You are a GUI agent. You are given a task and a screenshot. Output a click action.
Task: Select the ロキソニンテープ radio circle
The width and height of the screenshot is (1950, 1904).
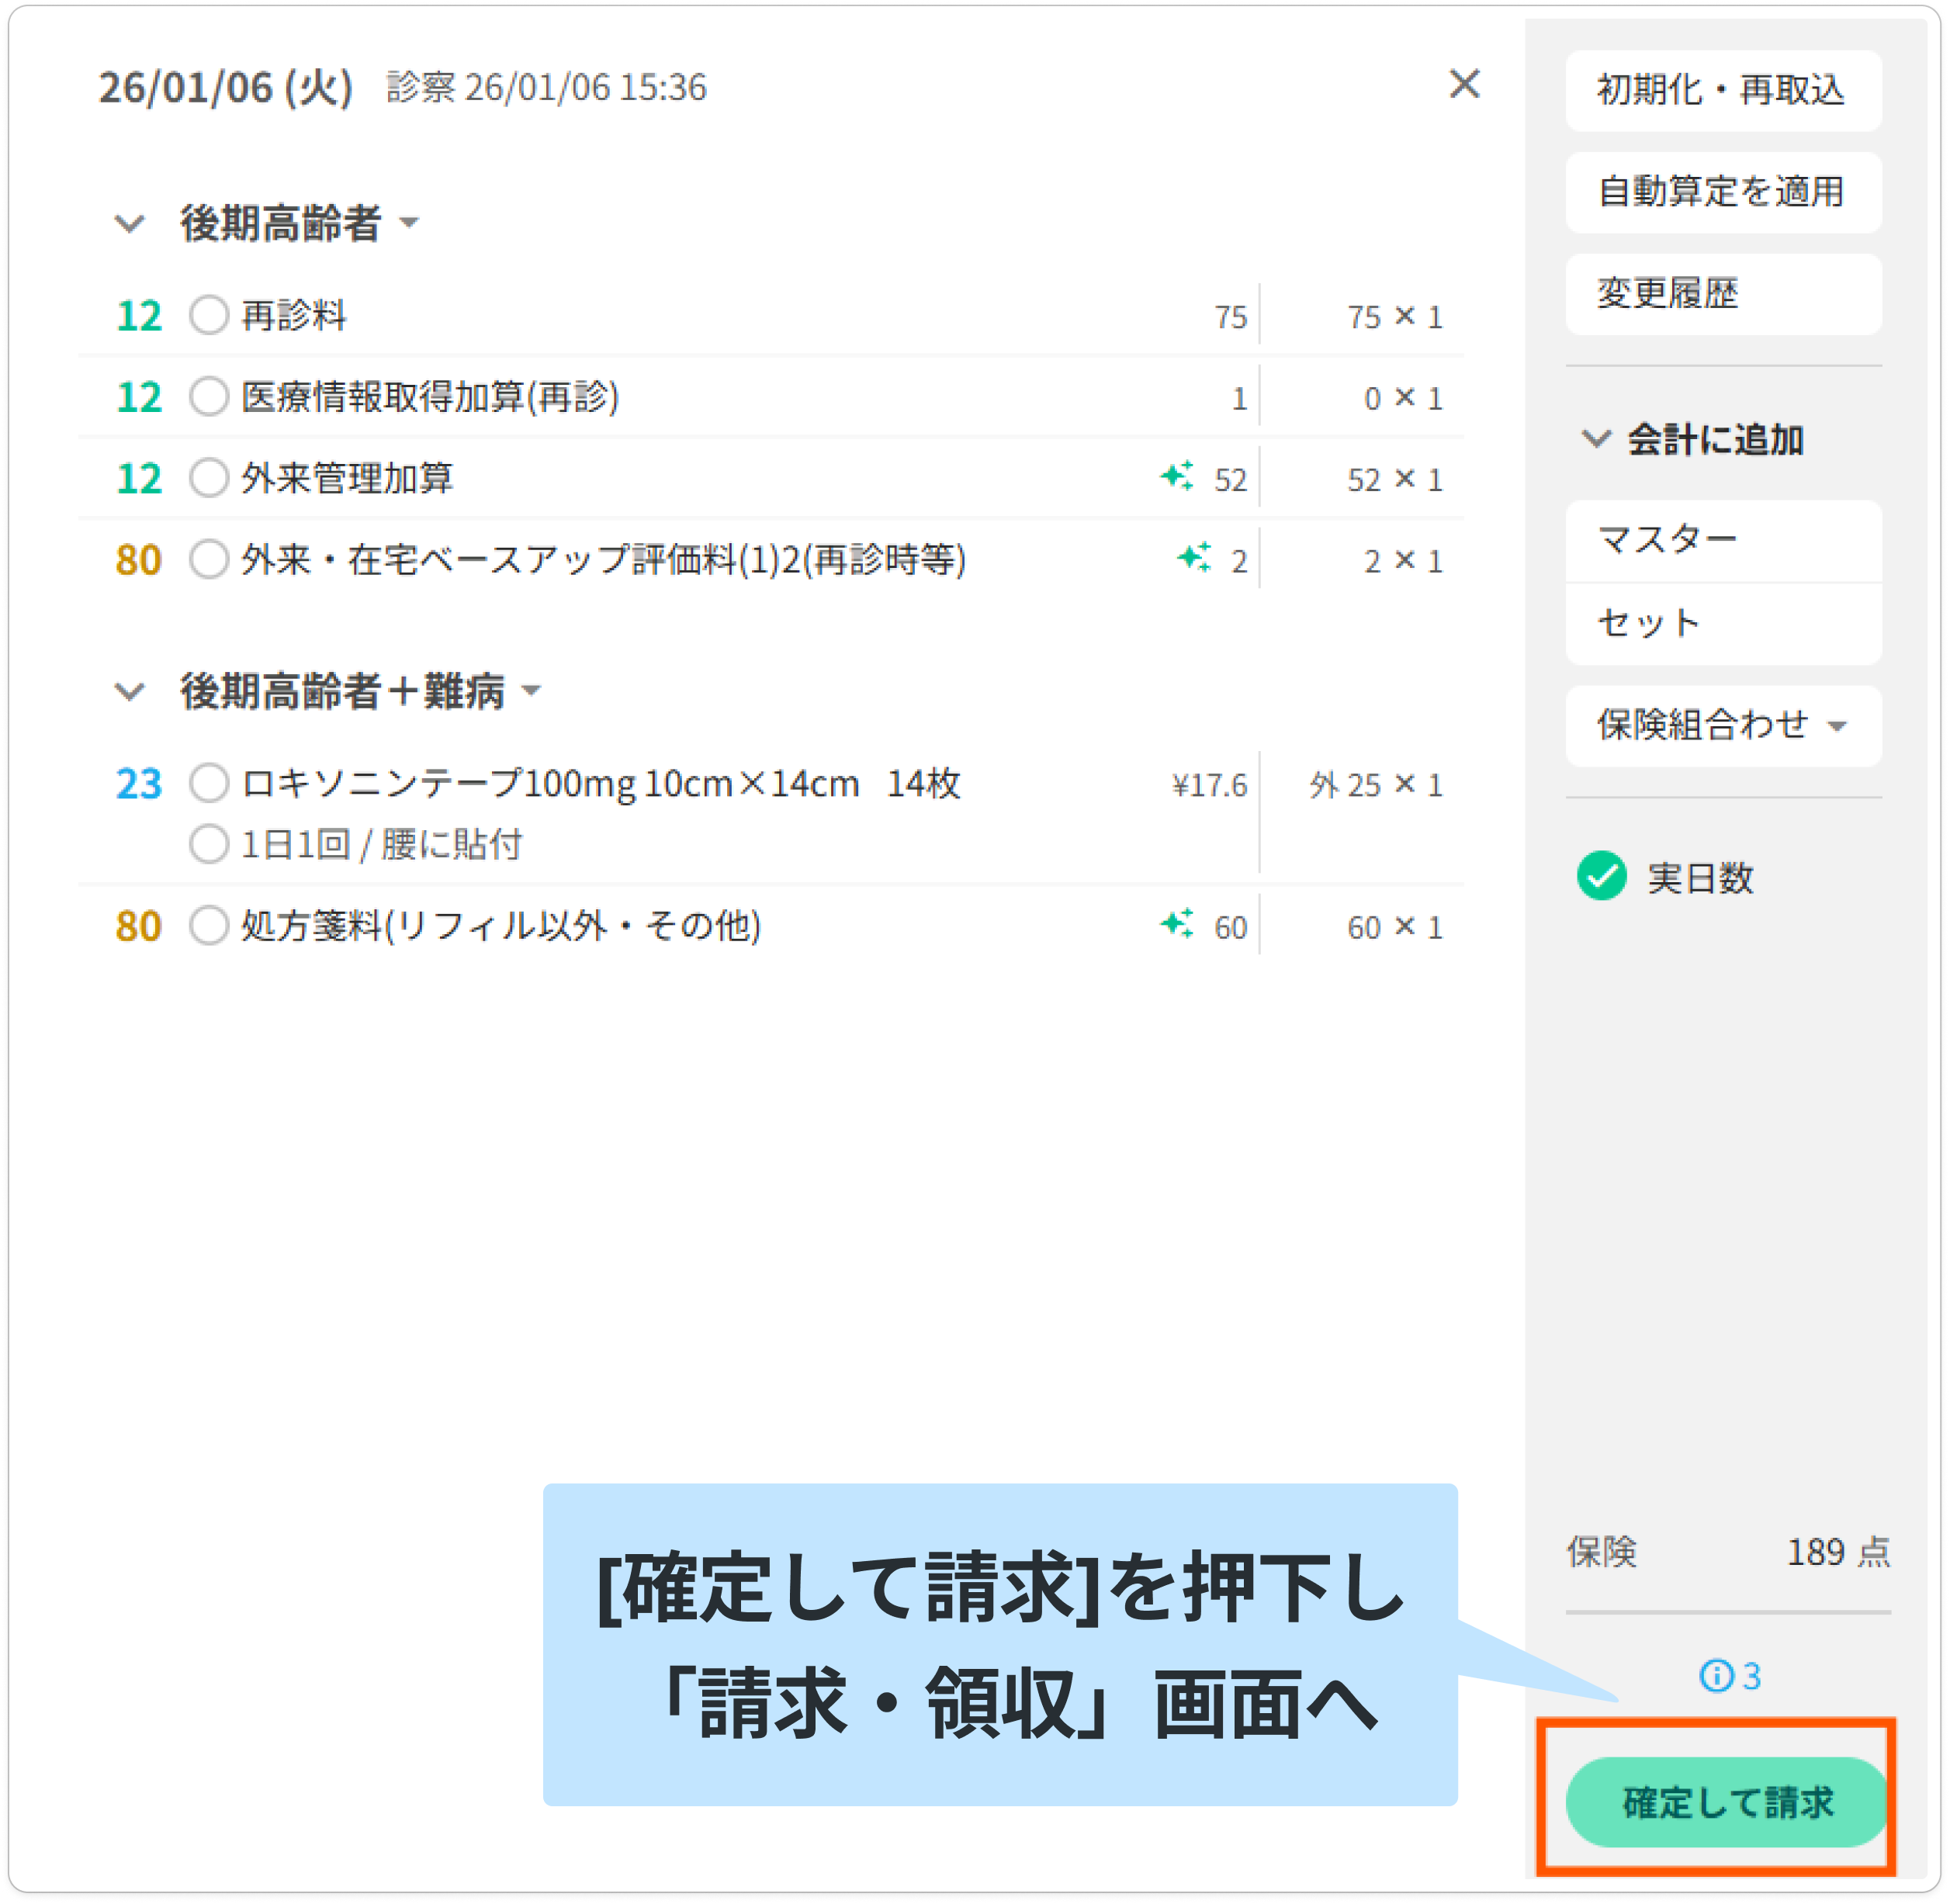coord(209,783)
